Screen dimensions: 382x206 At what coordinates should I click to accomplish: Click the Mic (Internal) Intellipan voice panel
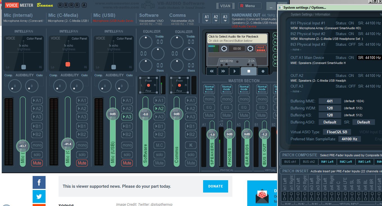click(24, 53)
